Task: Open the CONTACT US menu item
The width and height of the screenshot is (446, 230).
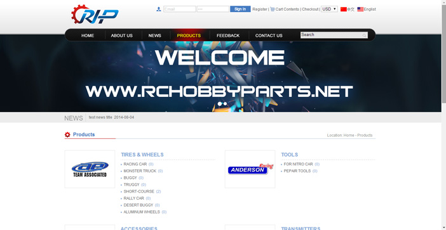Action: [269, 35]
